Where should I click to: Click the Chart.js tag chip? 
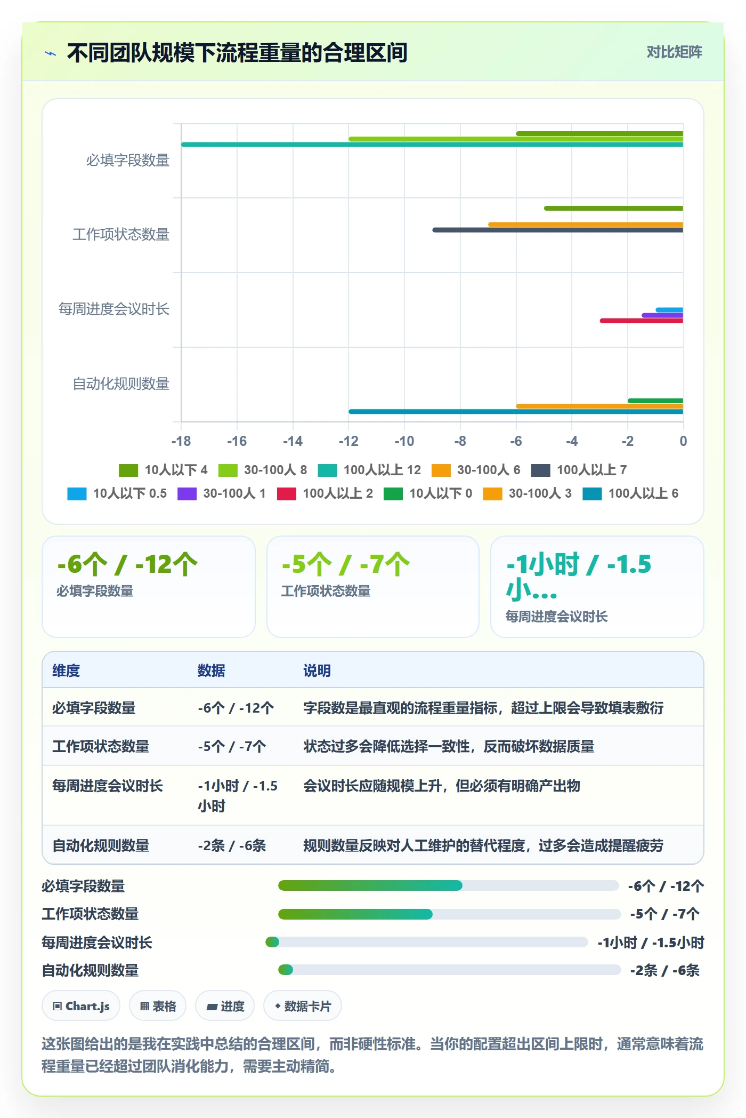point(81,1006)
